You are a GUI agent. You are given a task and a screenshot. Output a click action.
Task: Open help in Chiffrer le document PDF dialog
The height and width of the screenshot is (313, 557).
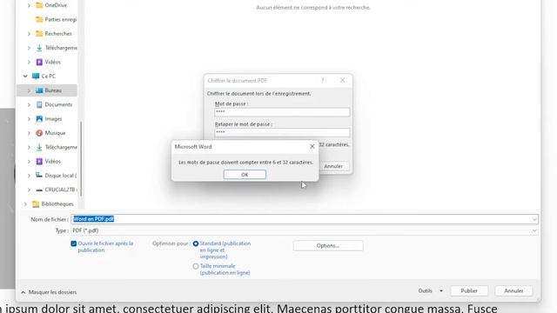coord(323,81)
